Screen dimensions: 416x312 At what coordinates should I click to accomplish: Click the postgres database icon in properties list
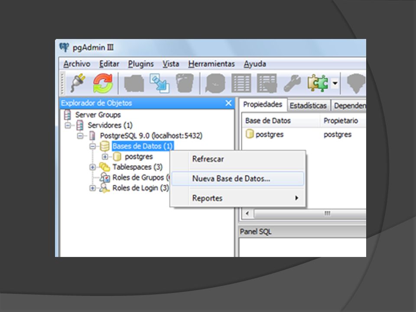click(250, 134)
